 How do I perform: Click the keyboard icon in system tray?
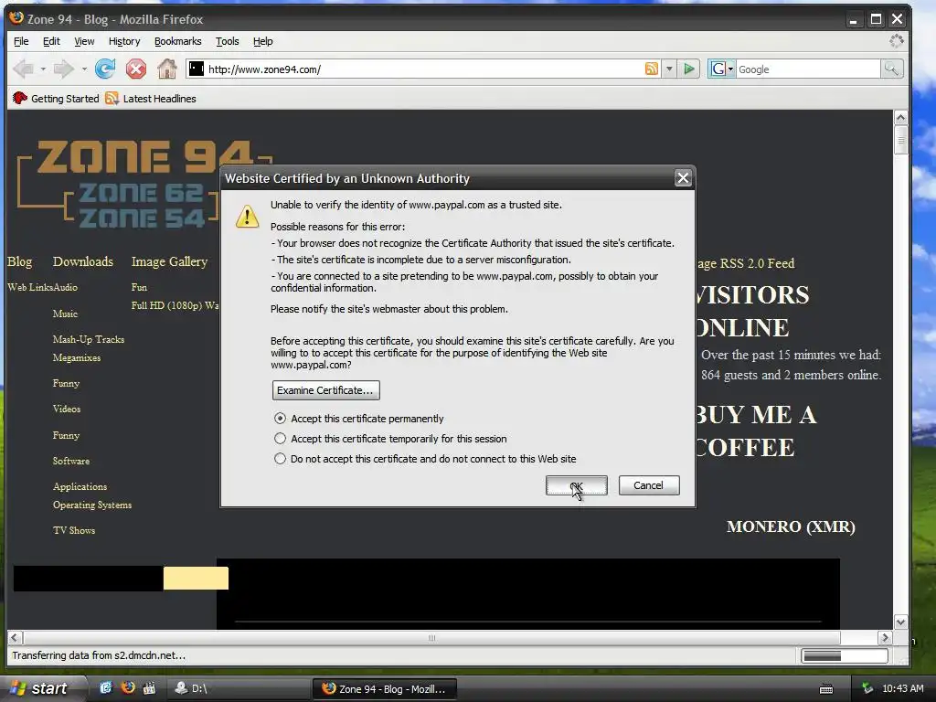826,689
